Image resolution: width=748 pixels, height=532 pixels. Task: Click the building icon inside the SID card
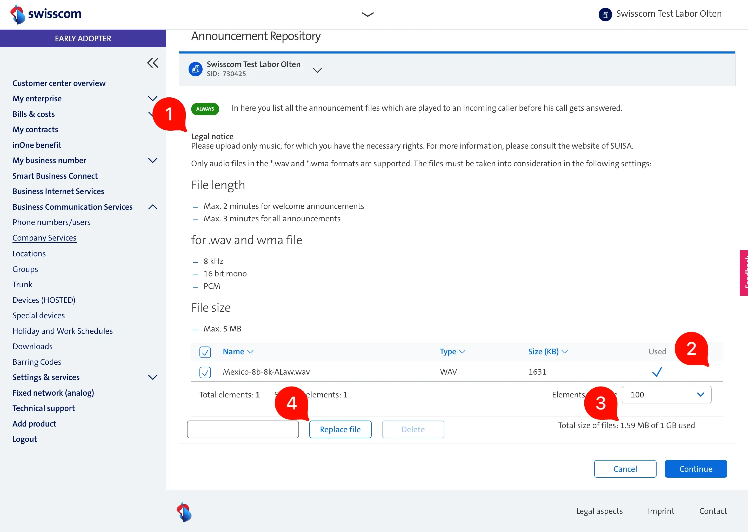pos(196,69)
